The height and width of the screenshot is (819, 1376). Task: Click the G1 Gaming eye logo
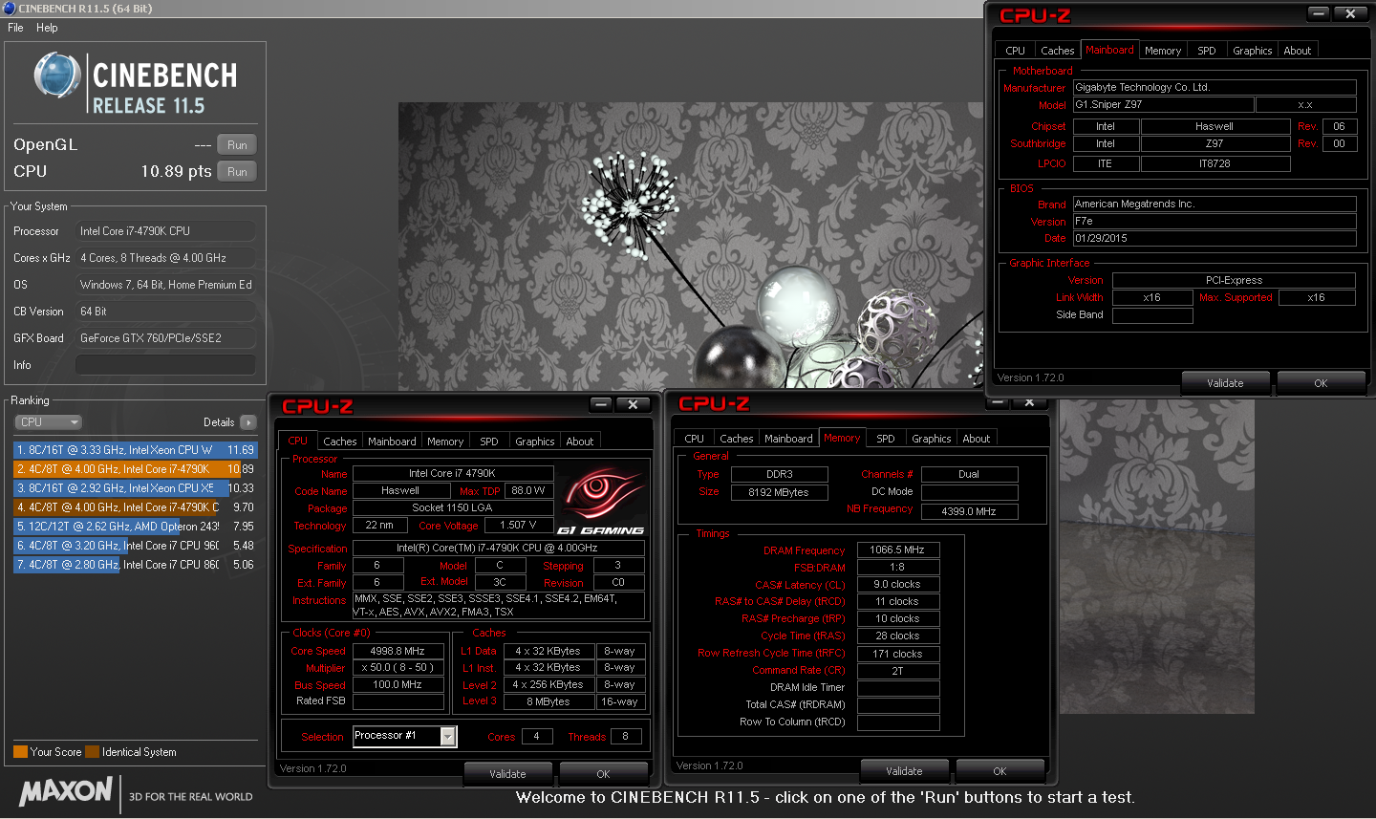[600, 501]
